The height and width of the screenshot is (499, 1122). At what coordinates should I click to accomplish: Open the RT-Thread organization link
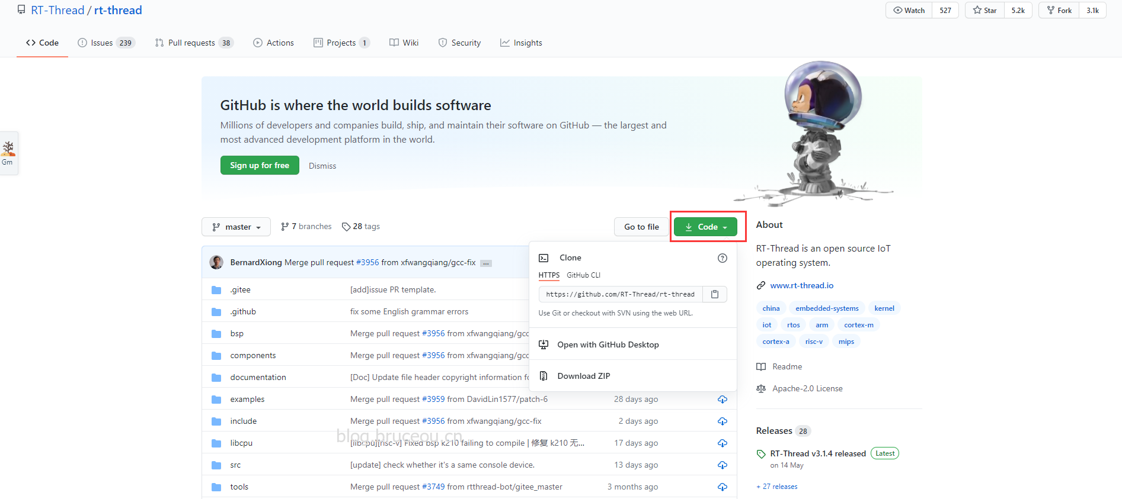coord(57,10)
